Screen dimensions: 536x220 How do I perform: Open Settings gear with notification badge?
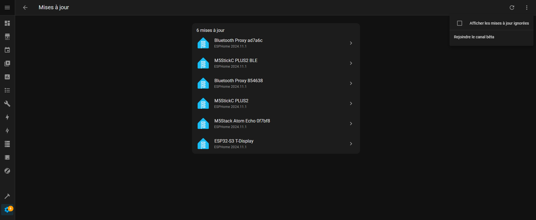tap(7, 210)
